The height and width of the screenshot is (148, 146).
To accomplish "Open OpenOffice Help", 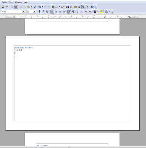I will click(92, 7).
